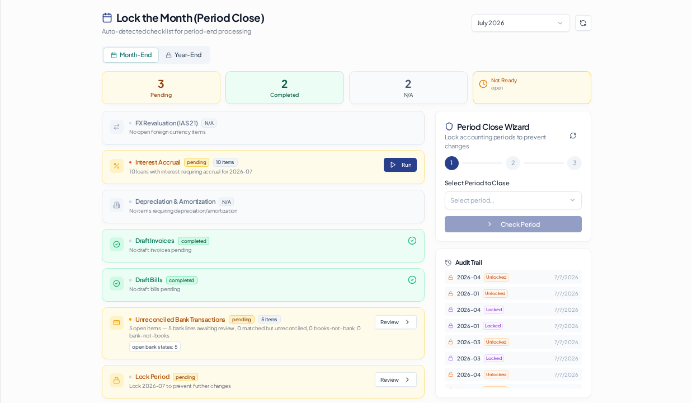The width and height of the screenshot is (692, 403).
Task: Click the Audit Trail heading
Action: [x=468, y=263]
